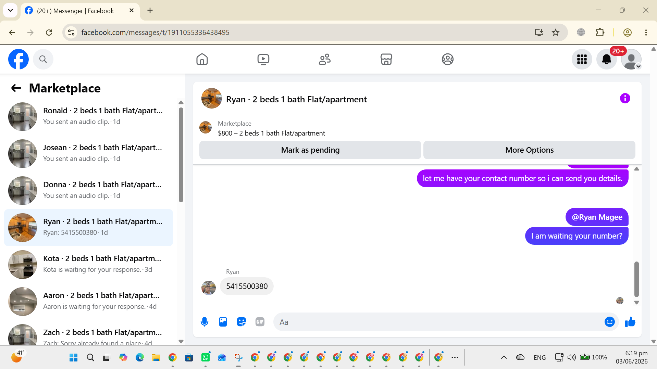Open Ronald's 2 beds 1 bath conversation

pyautogui.click(x=88, y=117)
